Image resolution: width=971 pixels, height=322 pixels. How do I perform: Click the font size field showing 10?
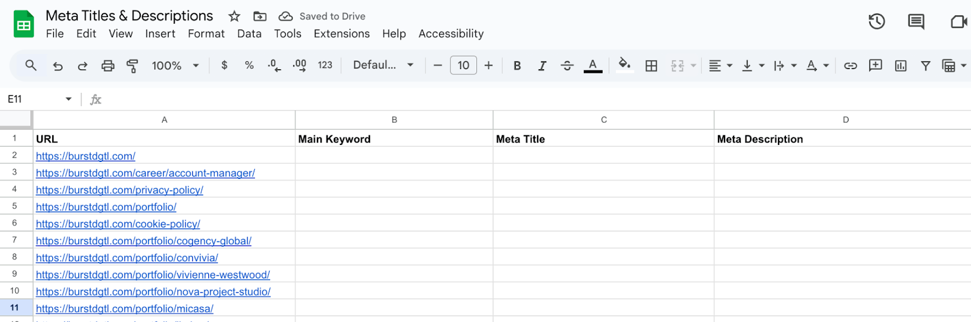pos(464,65)
